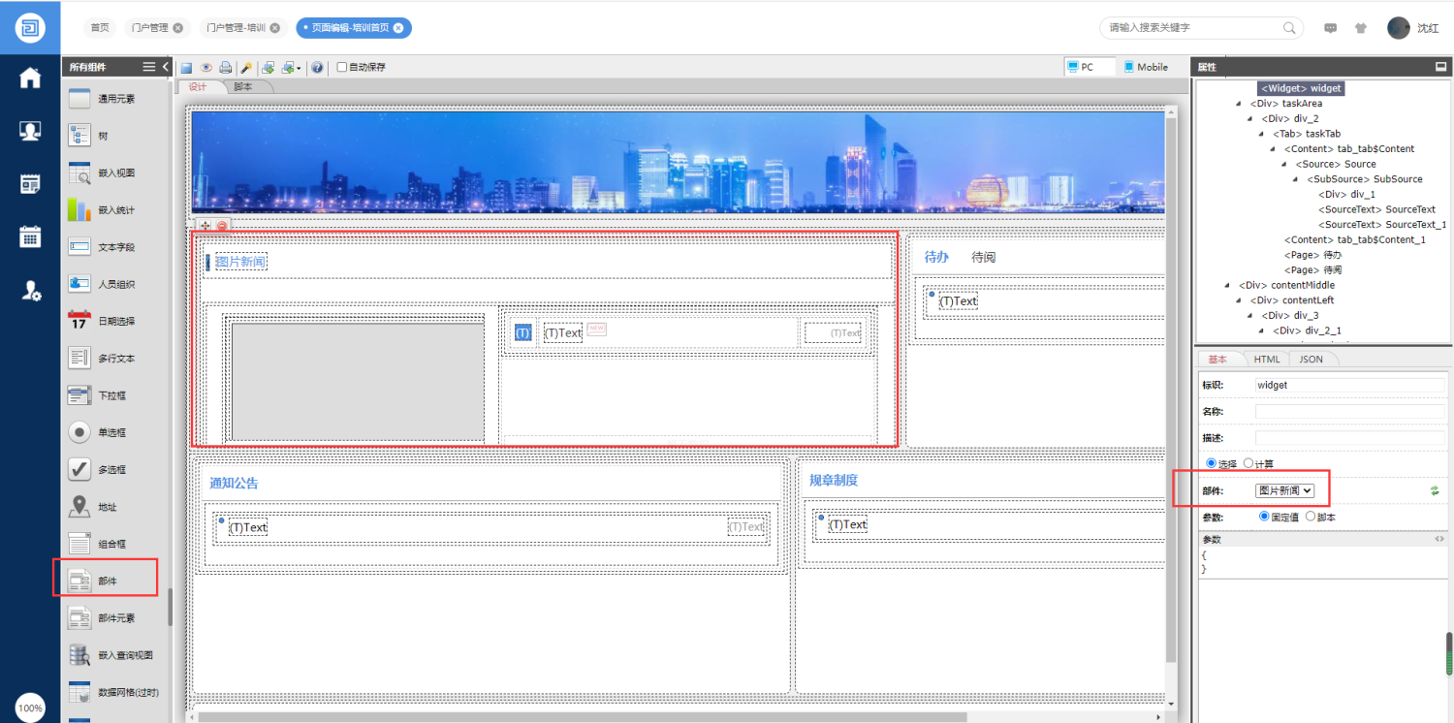
Task: Collapse the <Div> contentLeft node
Action: [1240, 300]
